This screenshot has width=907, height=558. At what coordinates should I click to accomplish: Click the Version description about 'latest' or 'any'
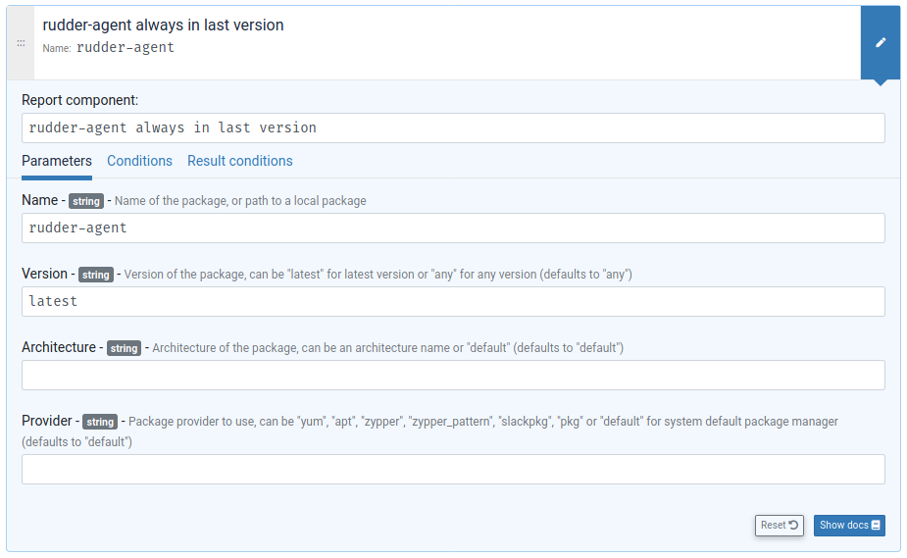(x=378, y=274)
